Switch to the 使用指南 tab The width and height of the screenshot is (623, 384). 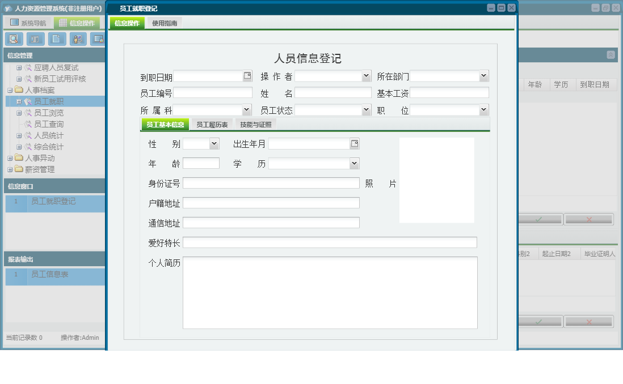tap(164, 24)
